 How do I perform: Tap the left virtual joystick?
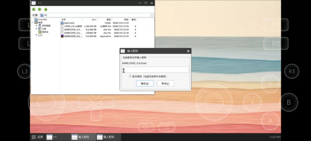[46, 102]
